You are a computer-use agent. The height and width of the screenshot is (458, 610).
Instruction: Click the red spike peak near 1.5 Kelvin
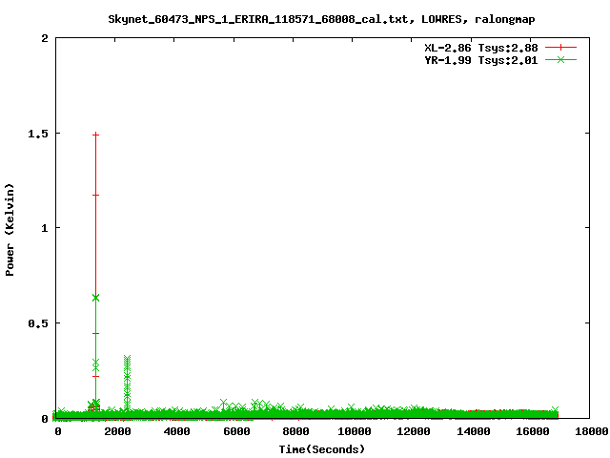95,135
